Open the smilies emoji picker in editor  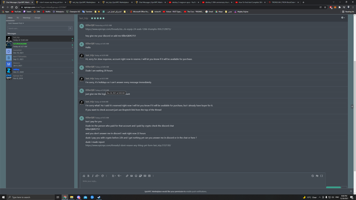pos(136,176)
